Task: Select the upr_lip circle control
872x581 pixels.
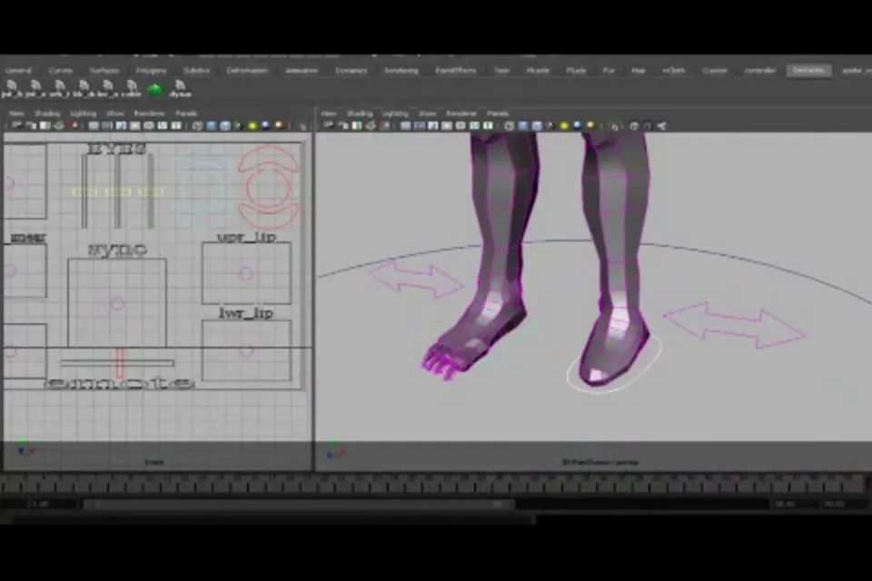Action: click(246, 273)
